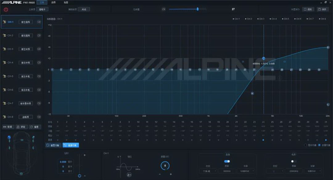
Task: Select the graphic EQ radio button
Action: point(305,145)
